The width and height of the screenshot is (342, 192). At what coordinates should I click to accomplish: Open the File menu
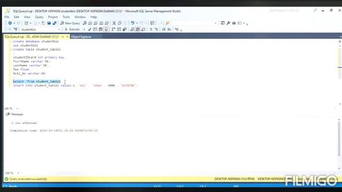click(x=7, y=17)
